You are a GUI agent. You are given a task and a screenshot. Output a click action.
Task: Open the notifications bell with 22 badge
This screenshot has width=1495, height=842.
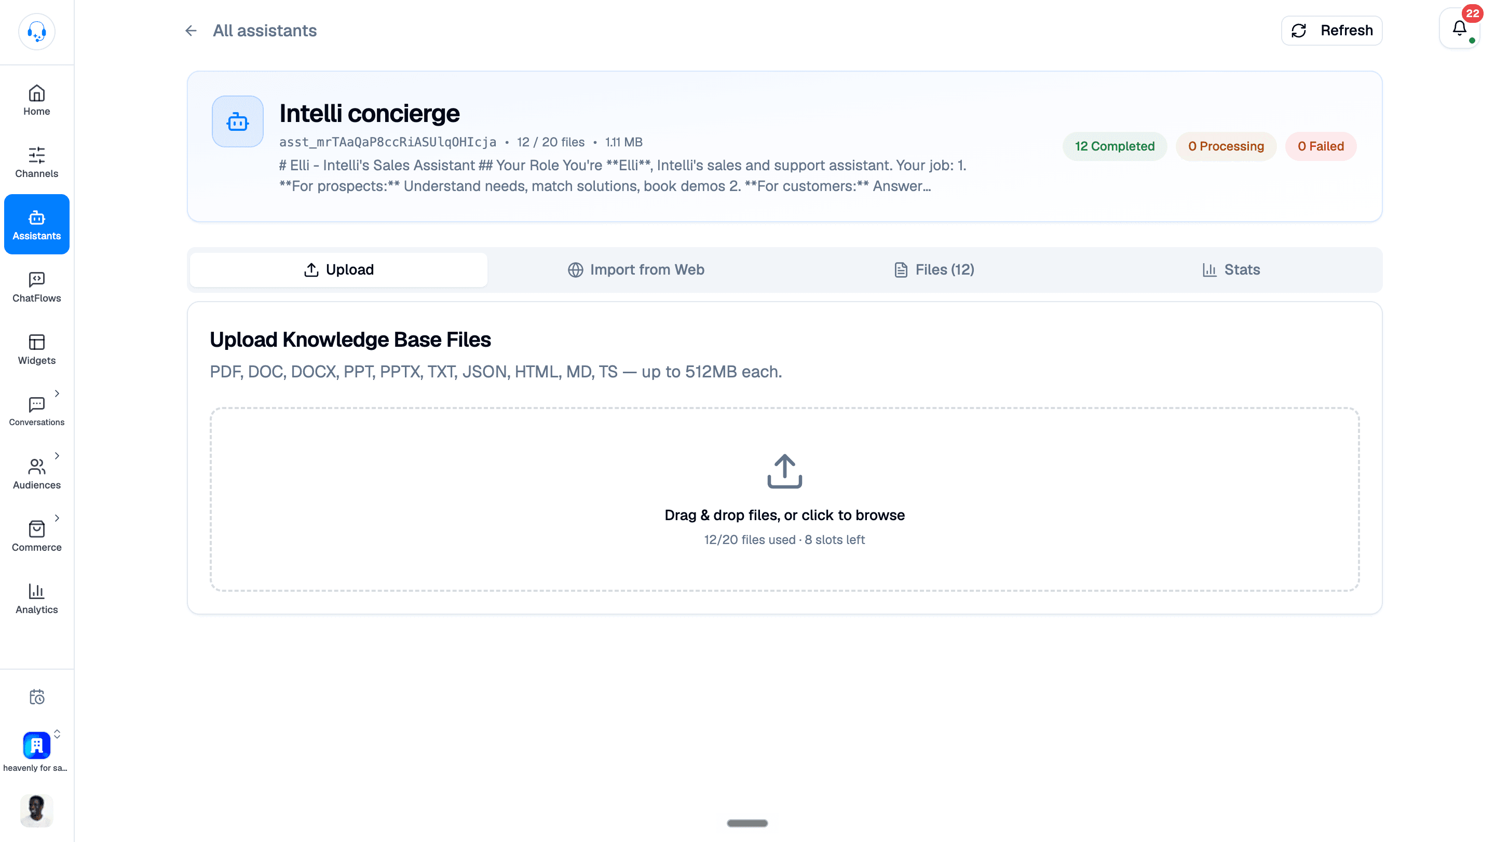click(1459, 29)
